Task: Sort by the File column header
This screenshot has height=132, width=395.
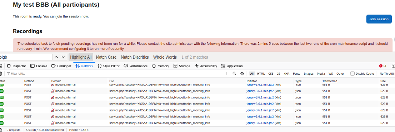Action: 176,81
